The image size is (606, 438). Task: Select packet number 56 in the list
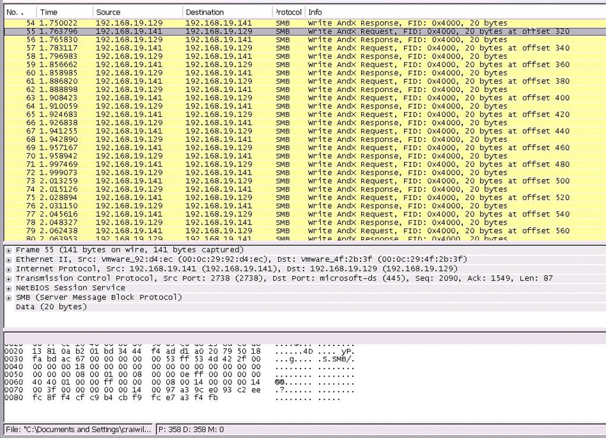coord(305,40)
